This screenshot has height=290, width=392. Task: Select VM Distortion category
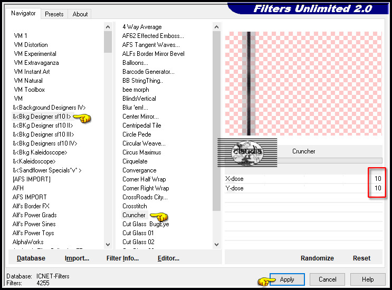coord(31,45)
